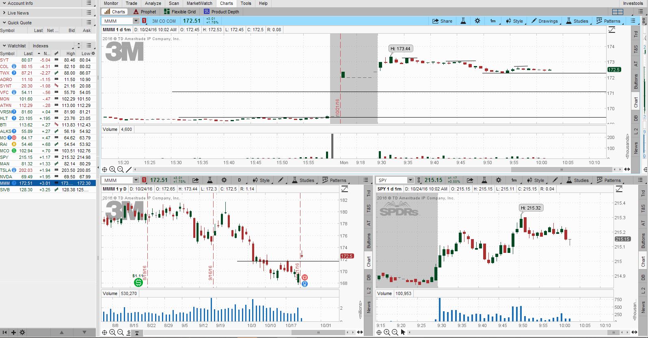This screenshot has width=648, height=338.
Task: Click the Patterns button on the top chart
Action: click(x=608, y=21)
